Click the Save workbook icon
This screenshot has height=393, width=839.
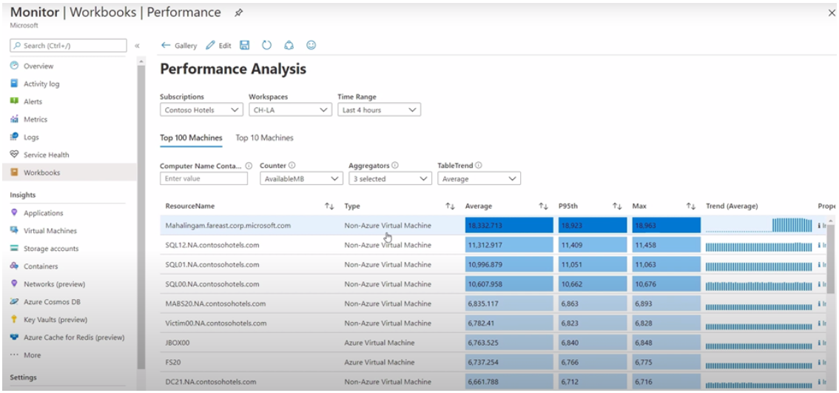[x=245, y=45]
